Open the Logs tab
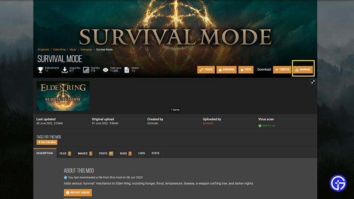354x199 pixels. [142, 153]
